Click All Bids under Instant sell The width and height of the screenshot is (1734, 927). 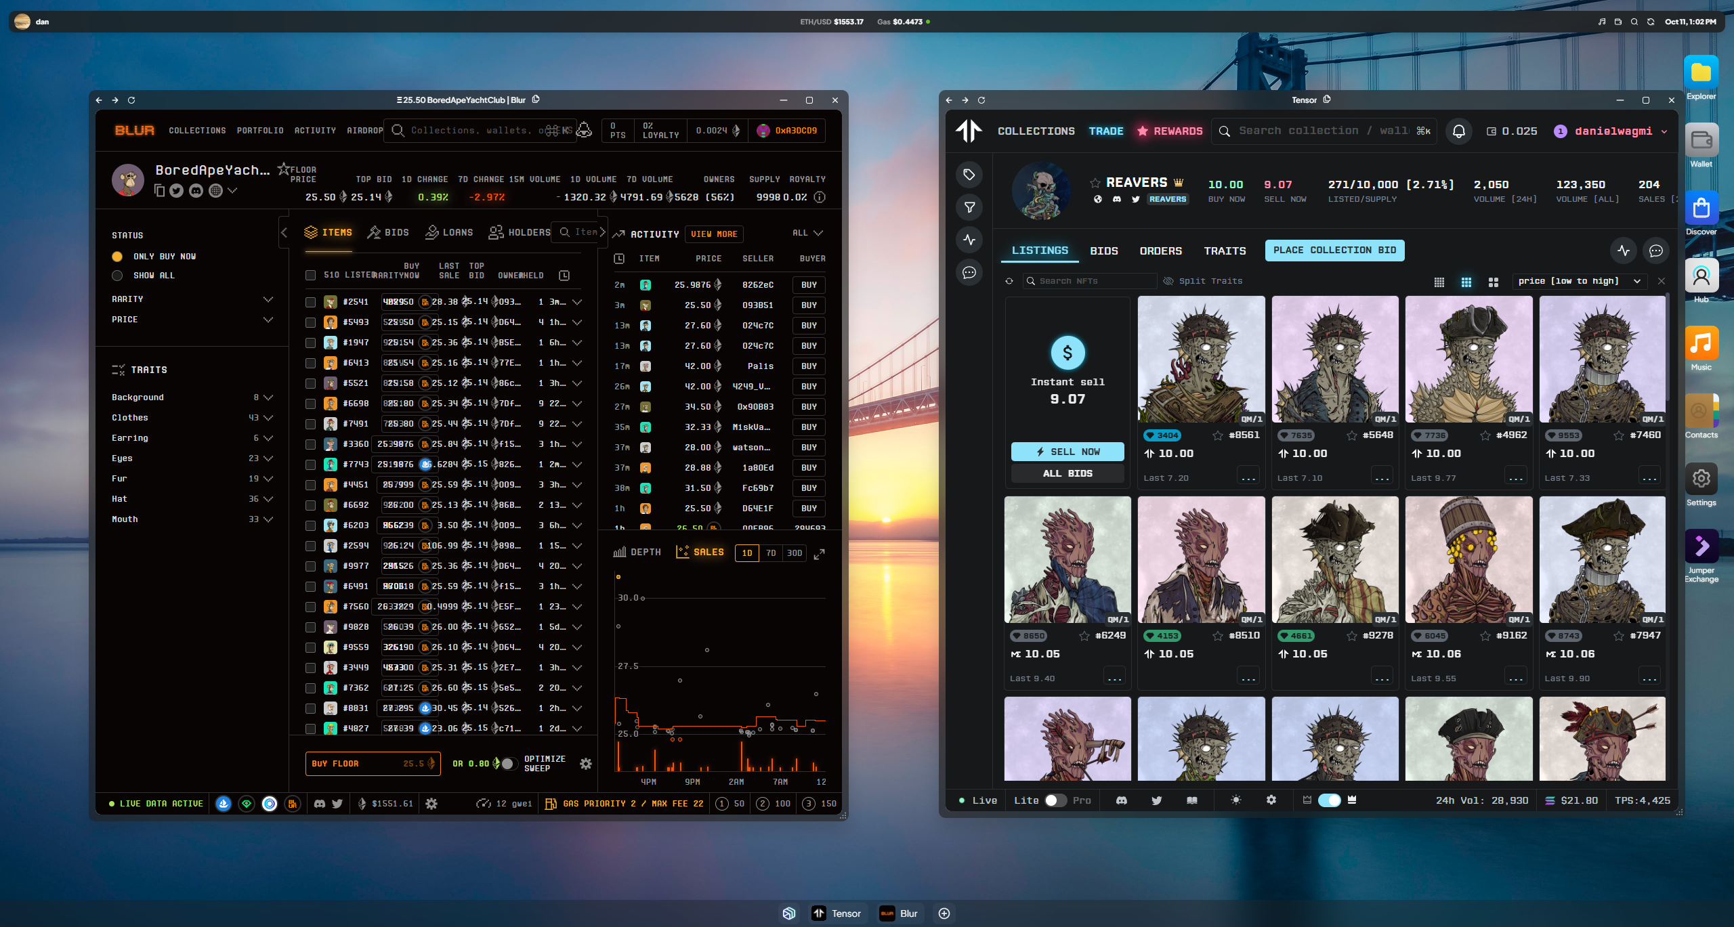pos(1067,473)
